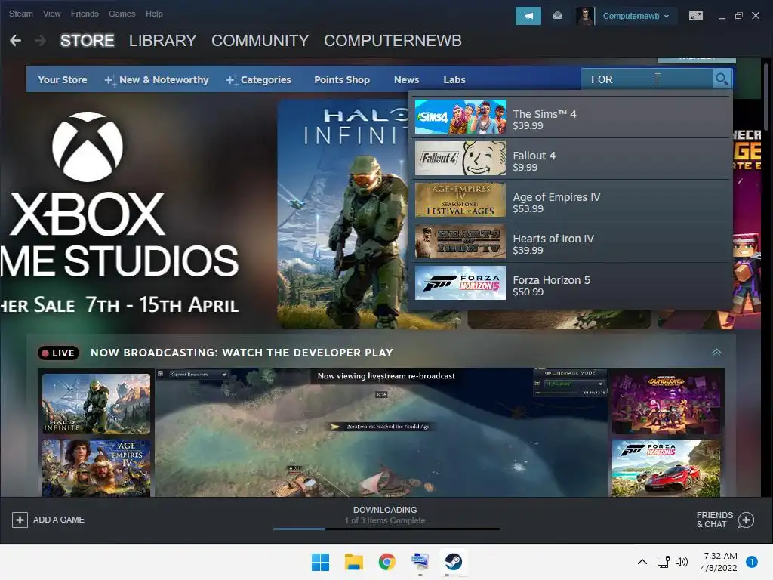The height and width of the screenshot is (580, 773).
Task: Open the News link
Action: pos(406,79)
